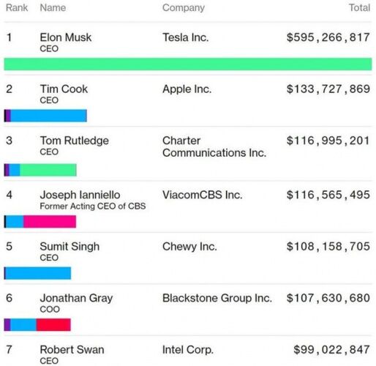Open Elon Musk's name entry

[66, 37]
